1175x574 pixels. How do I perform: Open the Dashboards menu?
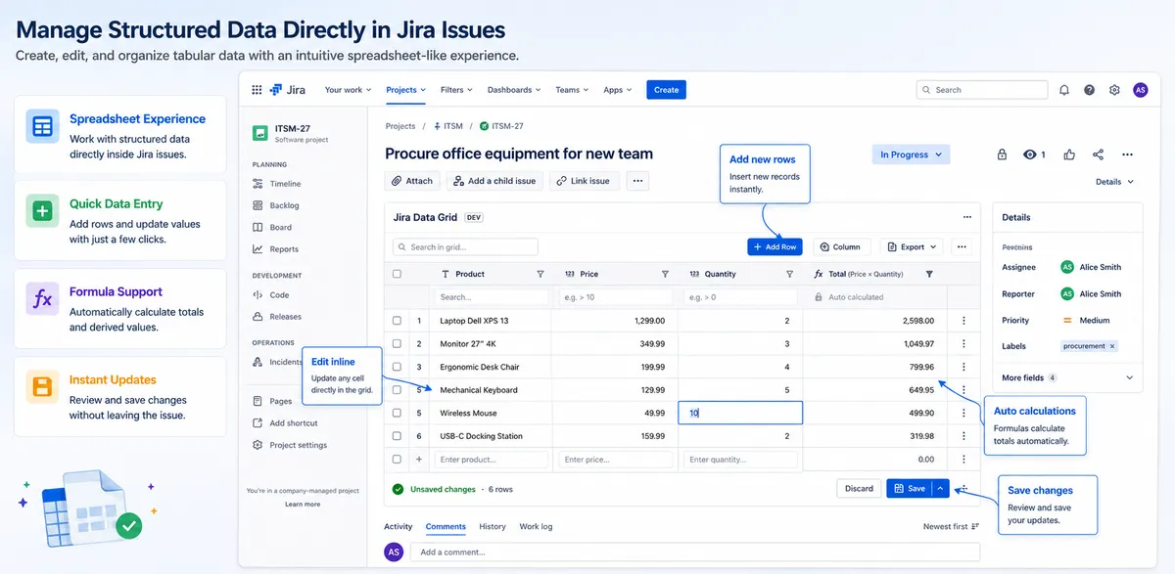pos(514,90)
